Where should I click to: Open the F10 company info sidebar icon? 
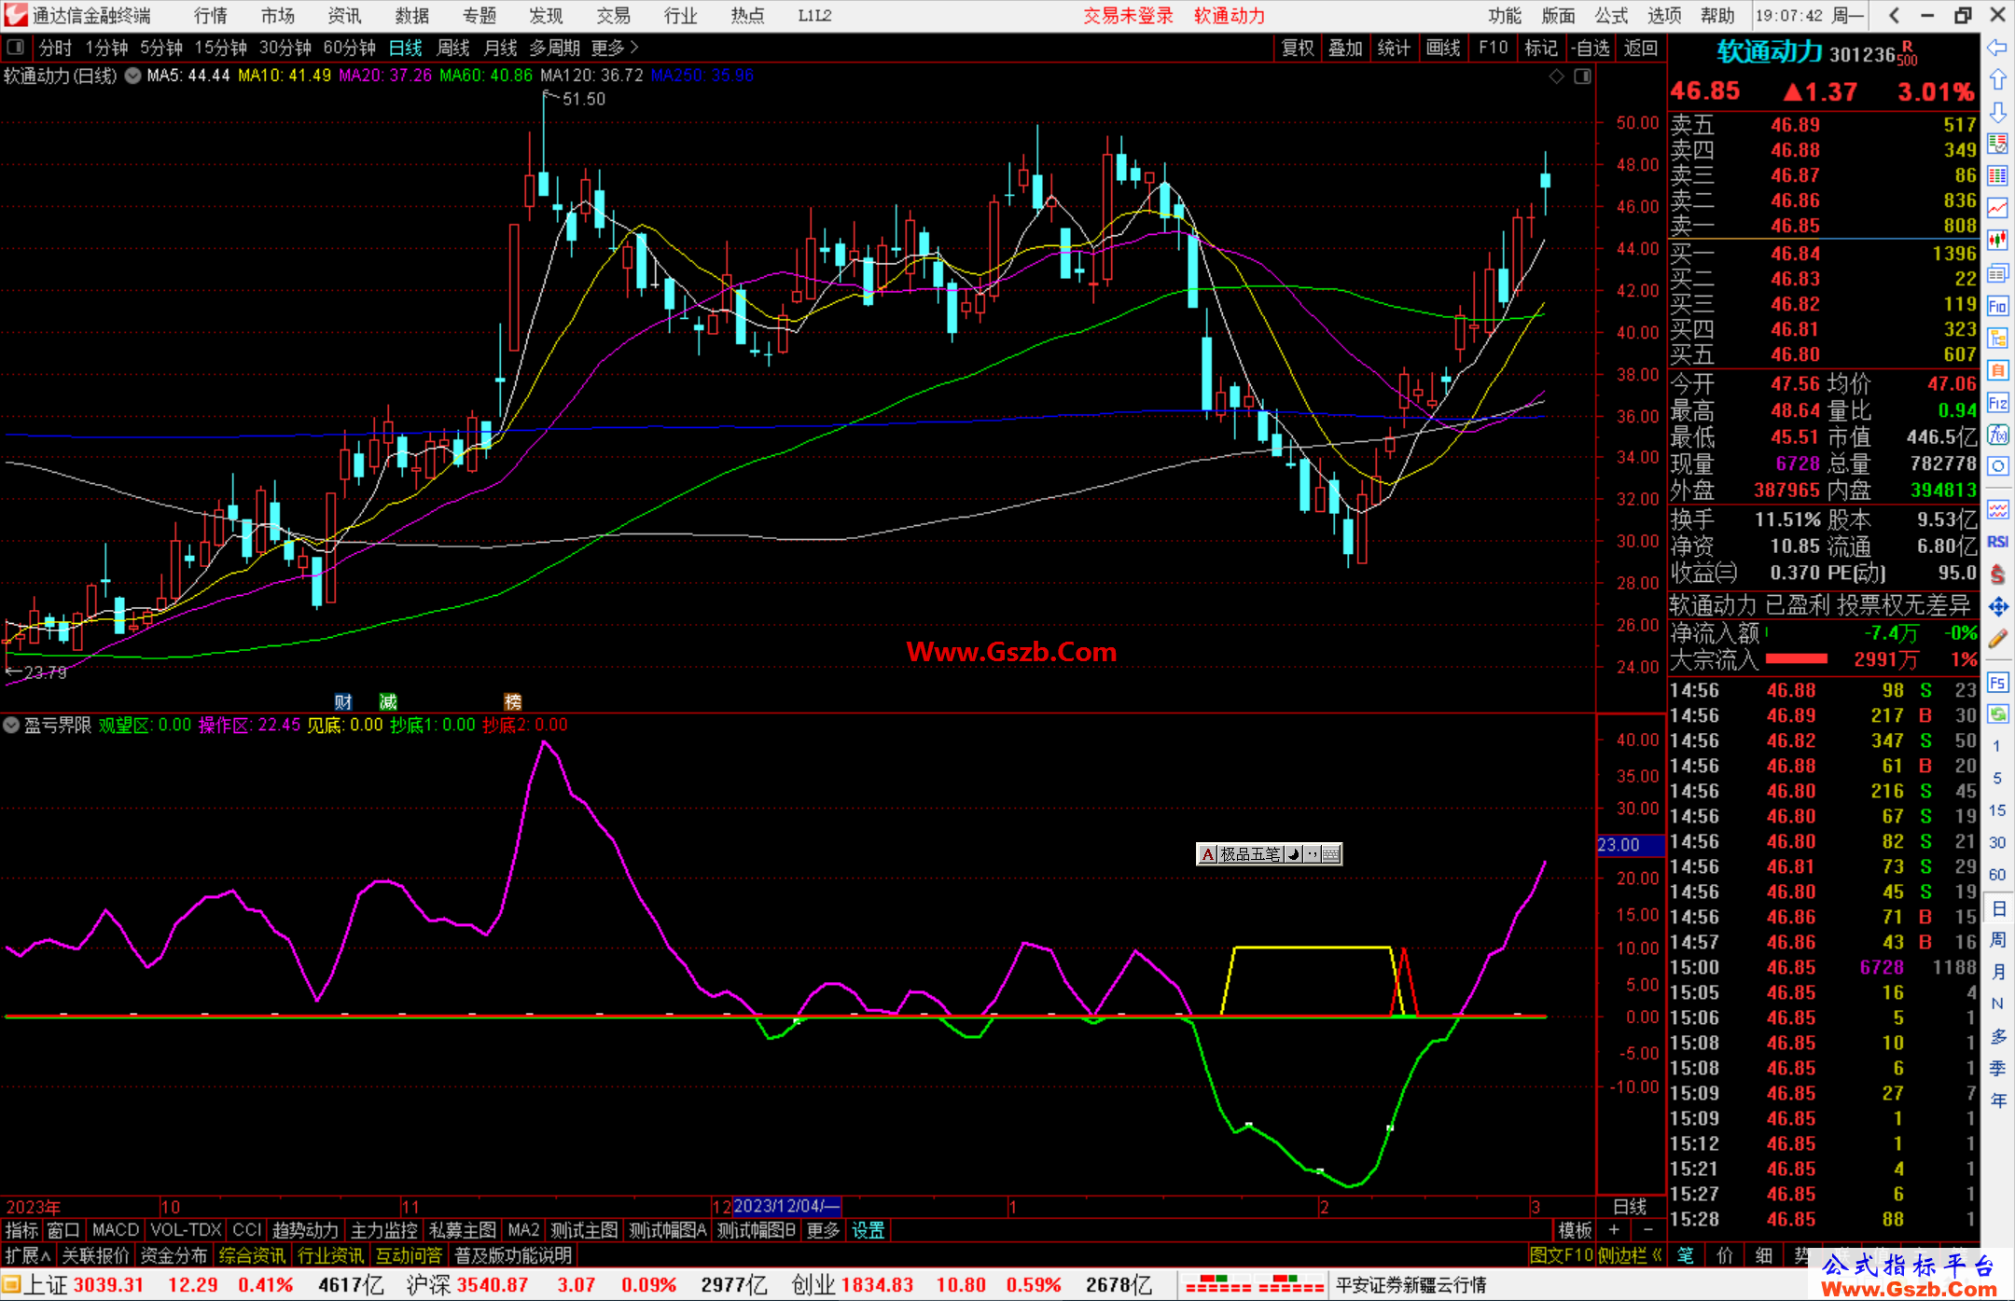[x=1997, y=306]
